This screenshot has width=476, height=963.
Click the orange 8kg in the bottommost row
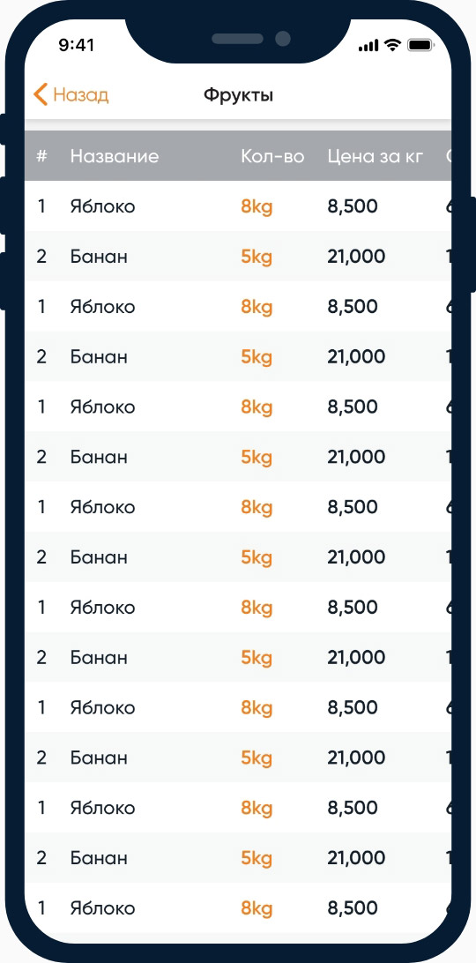[257, 909]
